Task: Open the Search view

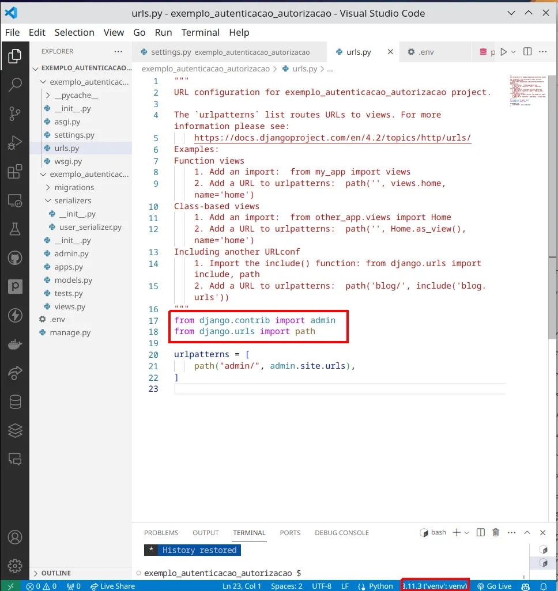Action: click(x=15, y=85)
